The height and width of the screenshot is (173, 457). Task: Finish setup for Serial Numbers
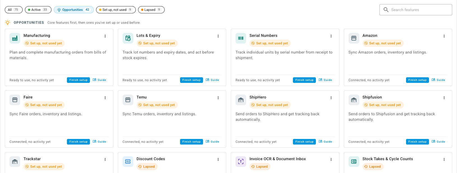coord(304,80)
